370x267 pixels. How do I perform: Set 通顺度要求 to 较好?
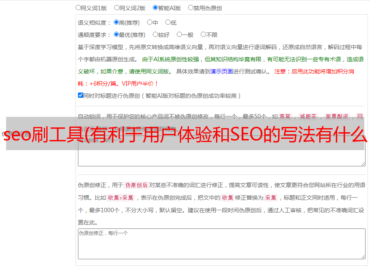pos(155,34)
